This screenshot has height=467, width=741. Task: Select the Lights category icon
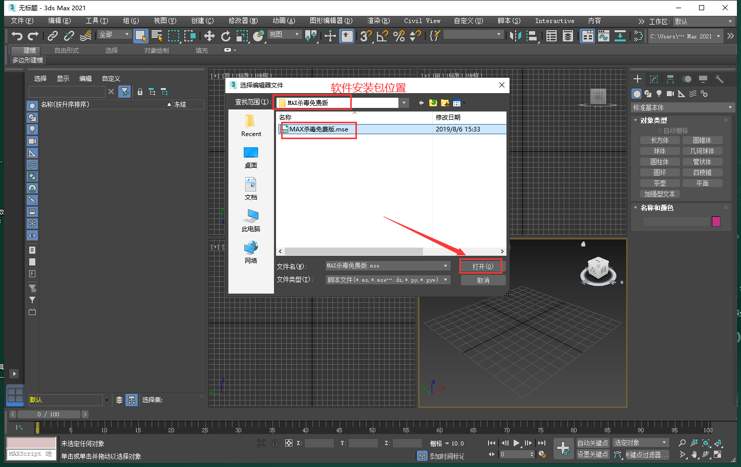coord(659,94)
